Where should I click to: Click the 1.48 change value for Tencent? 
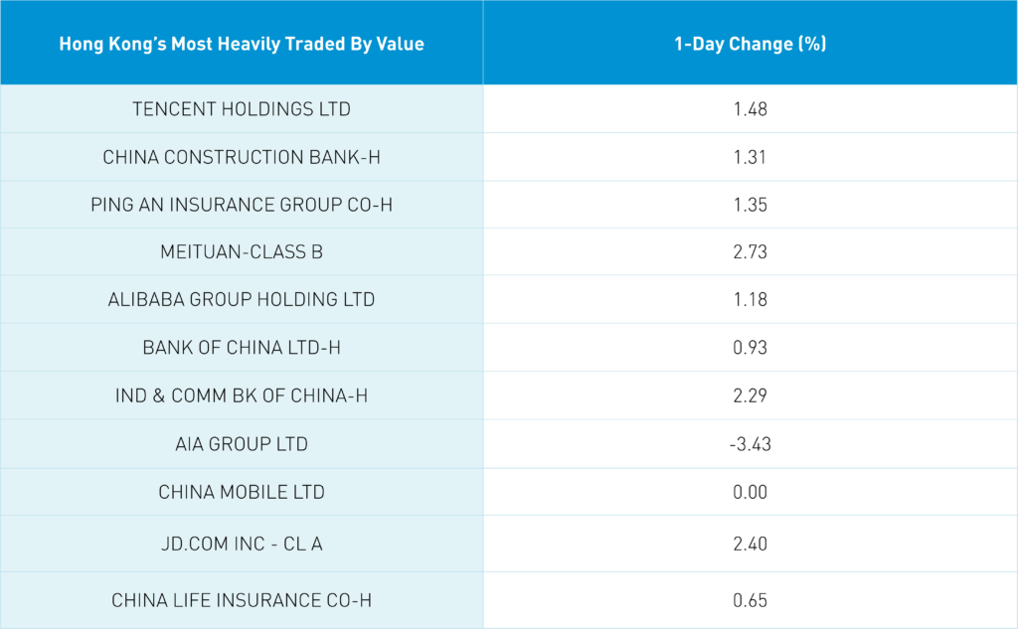[750, 109]
